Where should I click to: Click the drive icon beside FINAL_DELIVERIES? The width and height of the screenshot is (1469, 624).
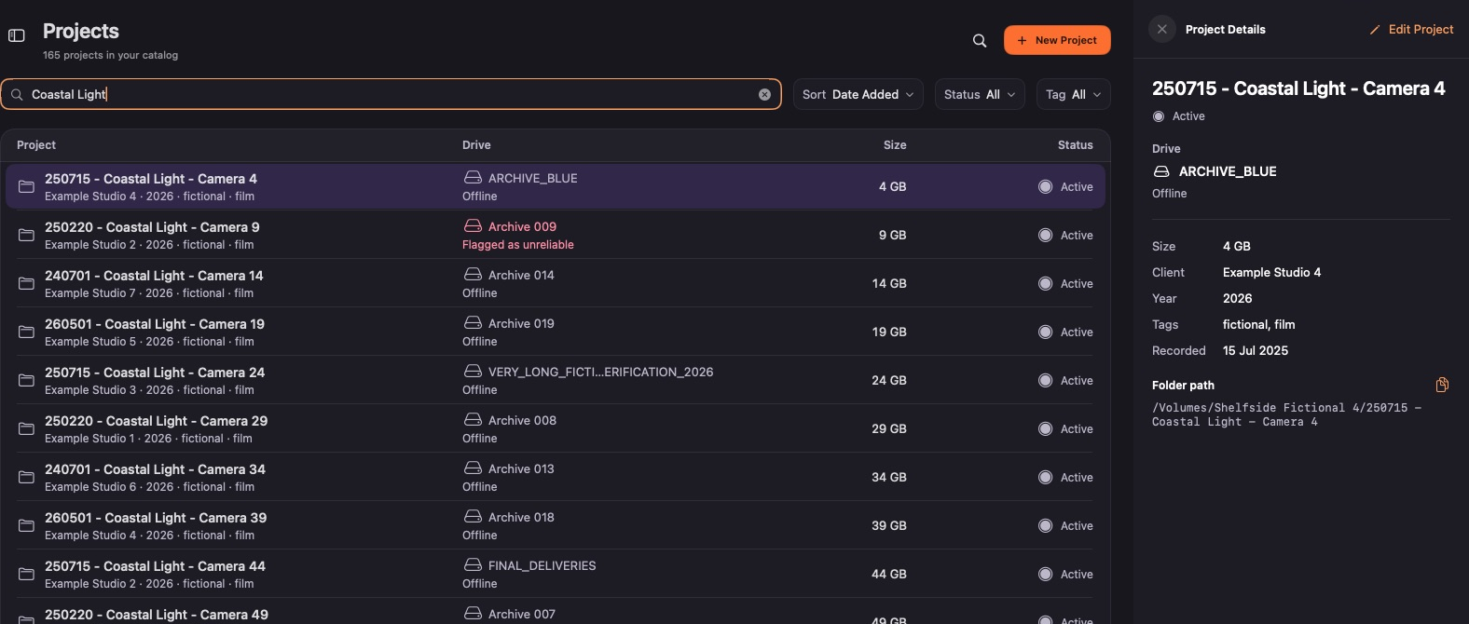473,565
